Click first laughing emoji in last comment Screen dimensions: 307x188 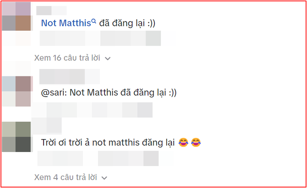pos(183,142)
